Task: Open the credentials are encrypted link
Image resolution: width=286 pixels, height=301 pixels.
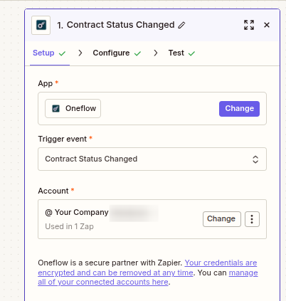Action: [147, 268]
